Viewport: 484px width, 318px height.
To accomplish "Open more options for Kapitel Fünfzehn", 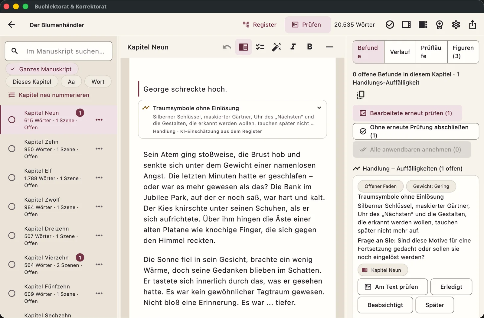I will [99, 293].
